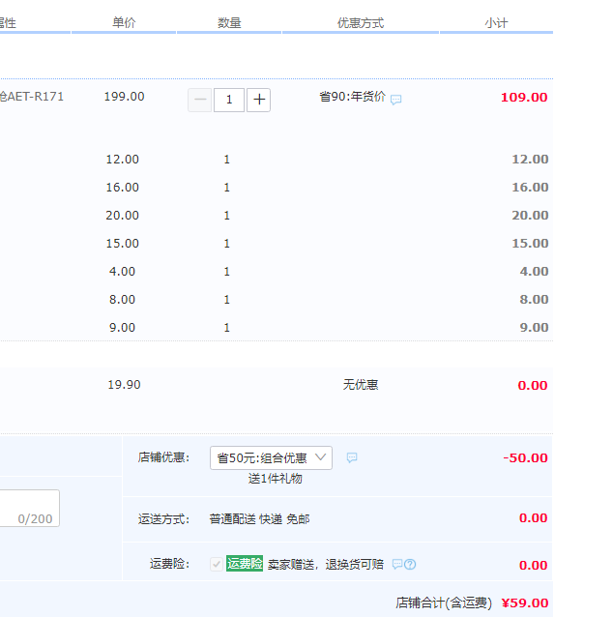Image resolution: width=613 pixels, height=617 pixels.
Task: Click comment icon next to shop discount dropdown
Action: [x=352, y=458]
